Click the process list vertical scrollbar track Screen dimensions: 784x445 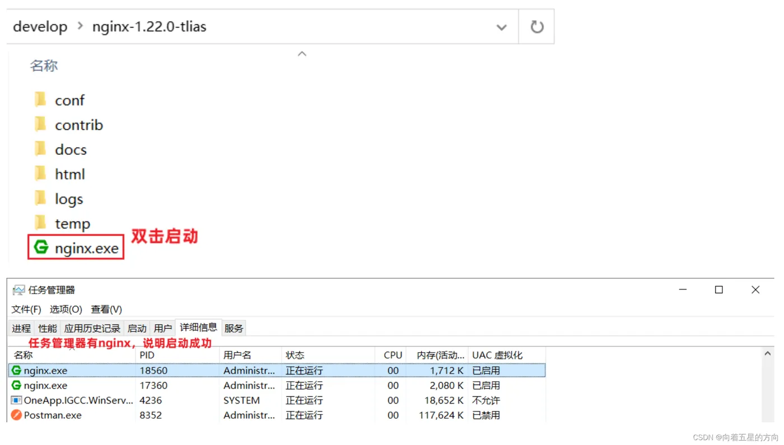pyautogui.click(x=768, y=391)
